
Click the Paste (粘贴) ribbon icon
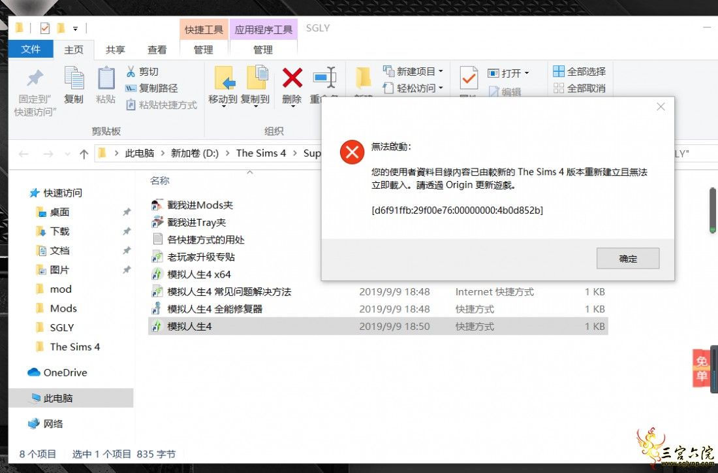point(106,78)
